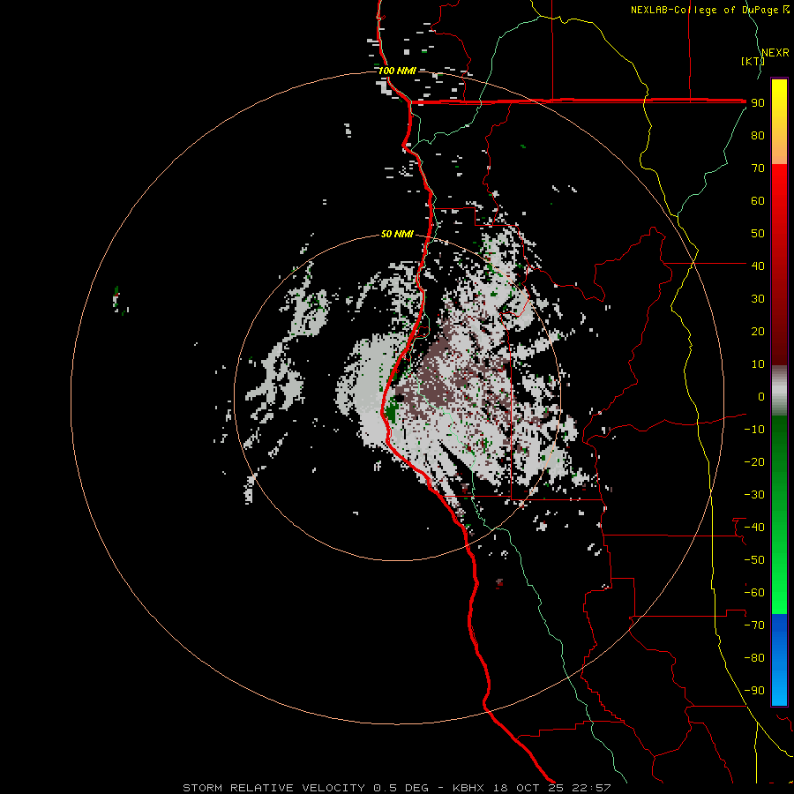Click the -70 knot scale value

[754, 625]
